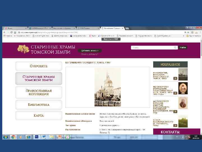Open the oval portrait thumbnail of Преосвященный Петр
202x152 pixels.
pyautogui.click(x=183, y=88)
